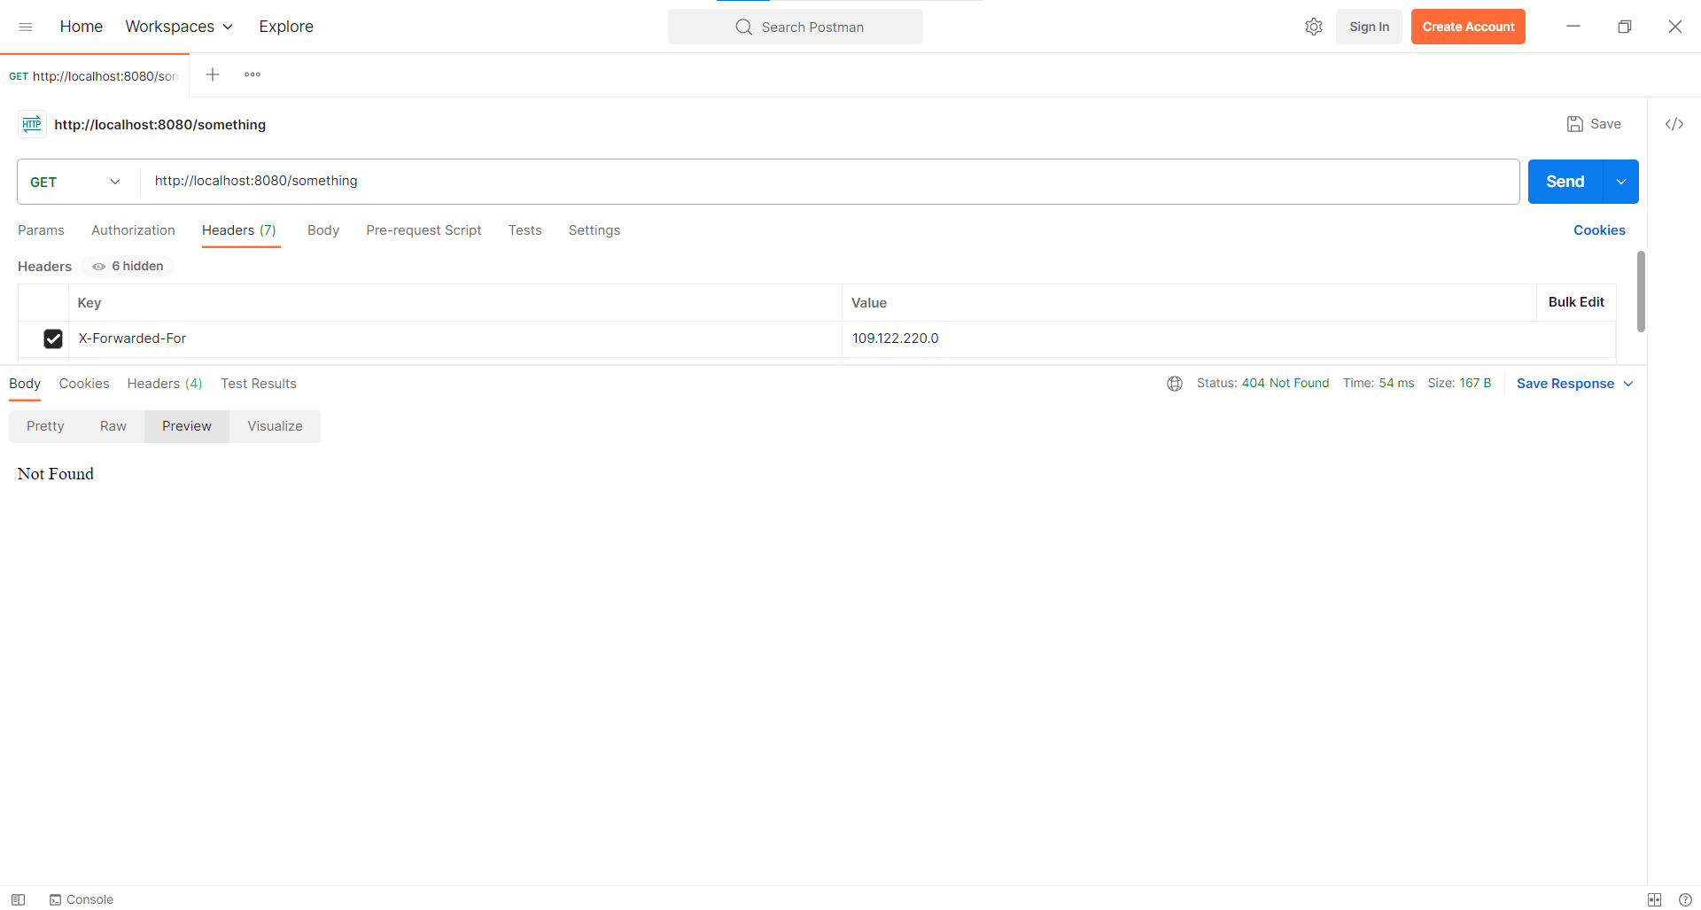
Task: Open the request Settings tab
Action: (x=594, y=230)
